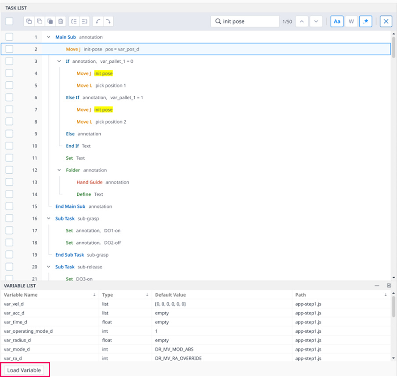
Task: Go to next search match arrow
Action: pyautogui.click(x=316, y=21)
